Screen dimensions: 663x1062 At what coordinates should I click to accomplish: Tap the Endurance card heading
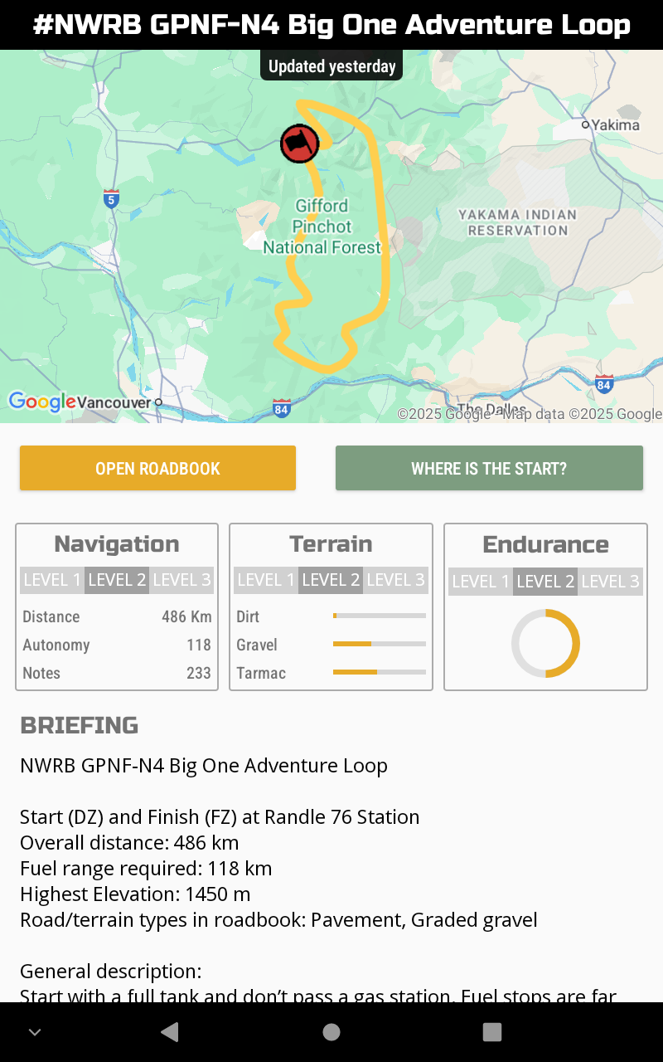pyautogui.click(x=545, y=545)
